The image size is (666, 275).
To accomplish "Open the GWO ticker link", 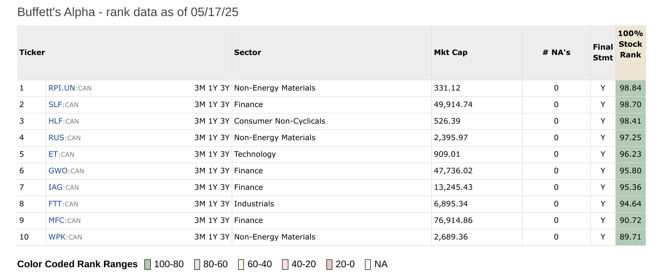I will (58, 171).
